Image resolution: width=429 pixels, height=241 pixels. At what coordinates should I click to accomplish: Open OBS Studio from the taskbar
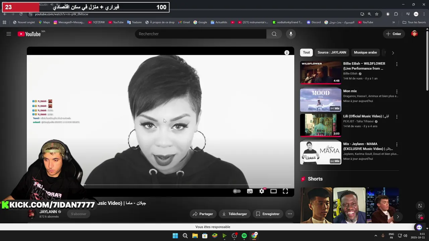234,236
